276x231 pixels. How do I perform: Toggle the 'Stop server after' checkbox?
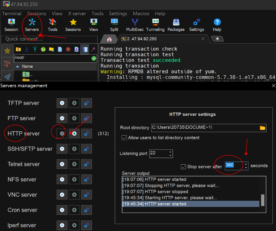click(183, 167)
